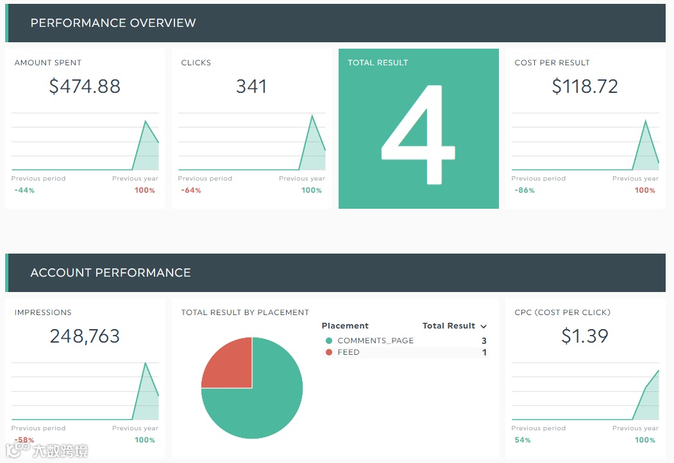Screen dimensions: 674x463
Task: Click the large Total Result number 4
Action: click(x=418, y=134)
